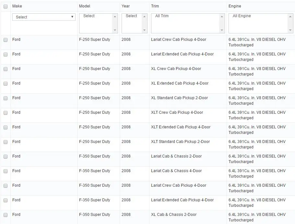Choose All Trim in the Trim filter
295x224 pixels.
pyautogui.click(x=162, y=16)
